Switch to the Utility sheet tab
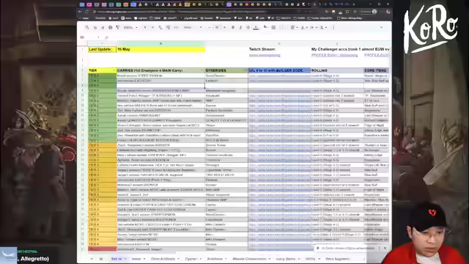Screen dimensions: 469x264 pyautogui.click(x=310, y=259)
